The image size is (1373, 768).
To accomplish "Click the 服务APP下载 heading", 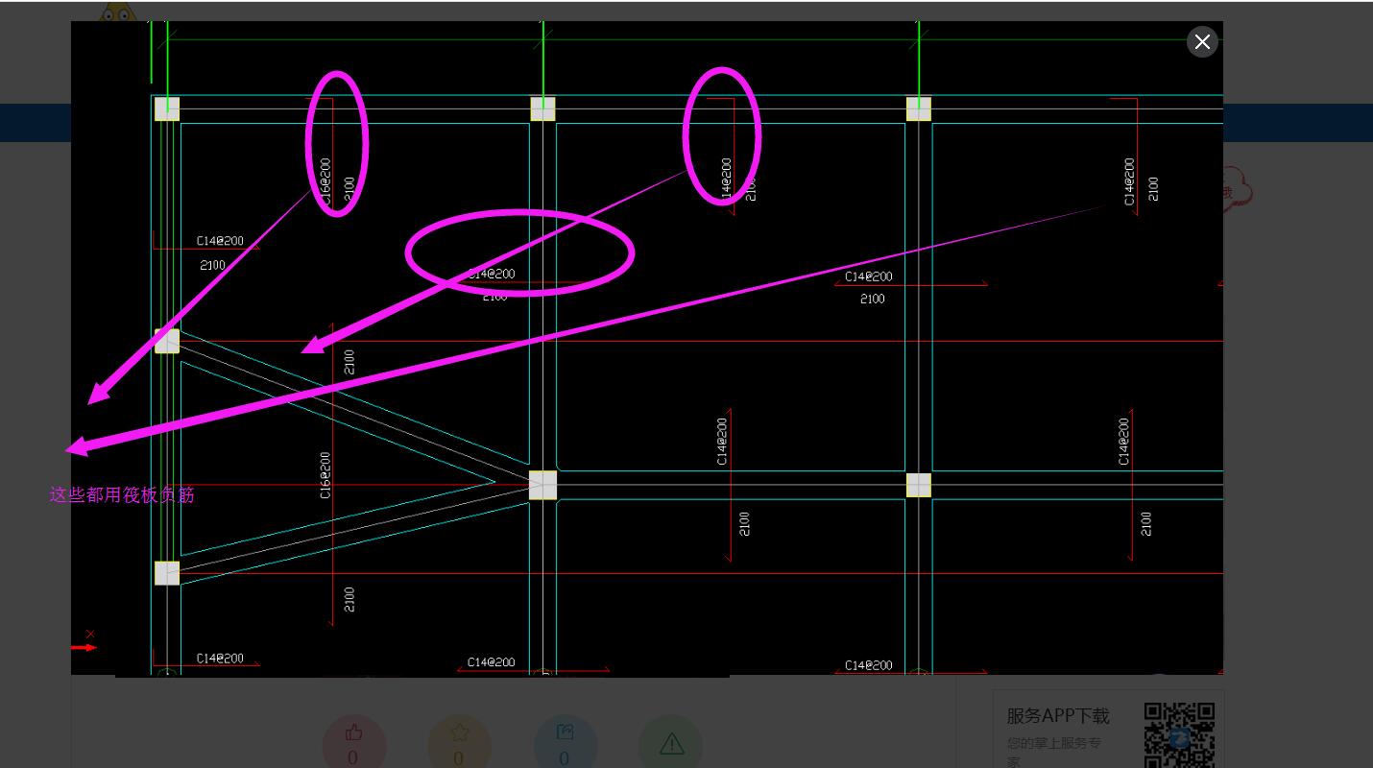I will coord(1058,716).
